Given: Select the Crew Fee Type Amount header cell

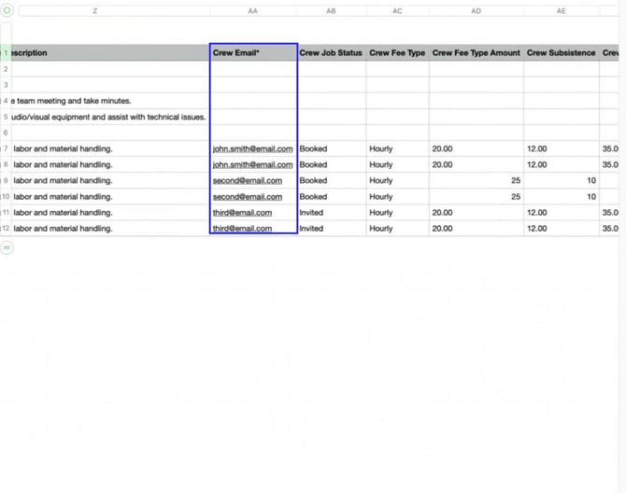Looking at the screenshot, I should tap(476, 53).
